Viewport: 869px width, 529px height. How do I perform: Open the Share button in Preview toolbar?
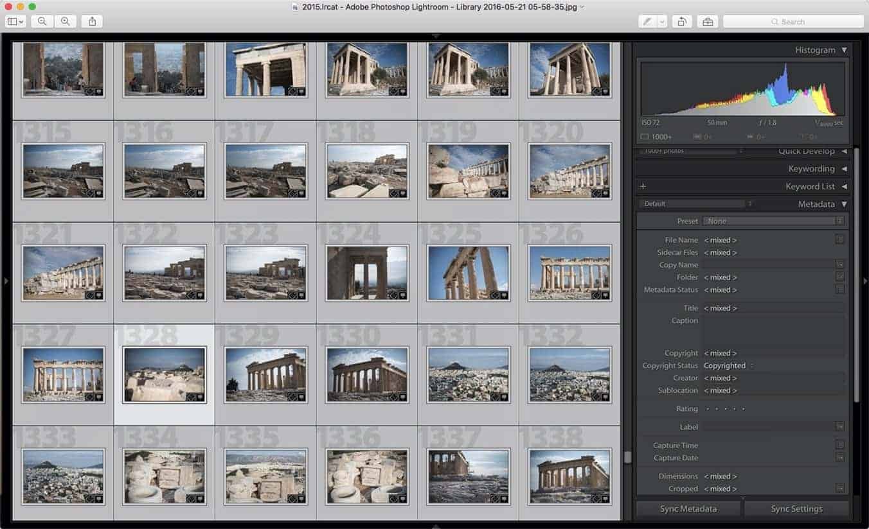(92, 21)
